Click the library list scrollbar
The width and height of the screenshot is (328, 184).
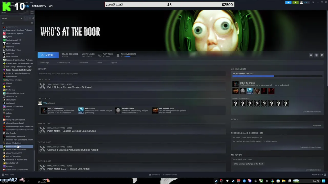click(34, 161)
